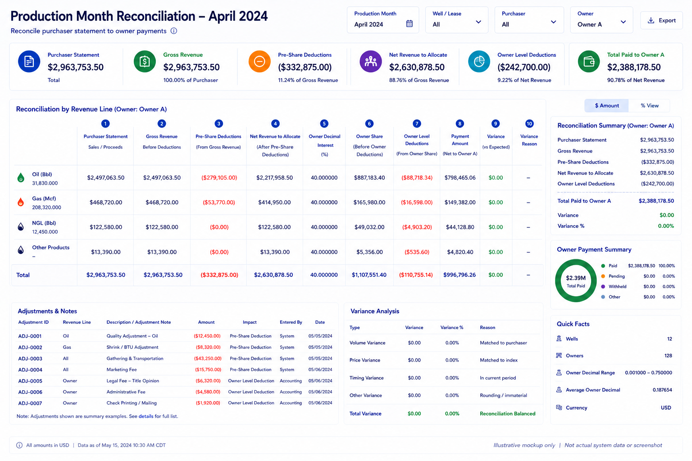Expand the Purchaser filter dropdown
This screenshot has height=461, width=692.
pyautogui.click(x=529, y=20)
